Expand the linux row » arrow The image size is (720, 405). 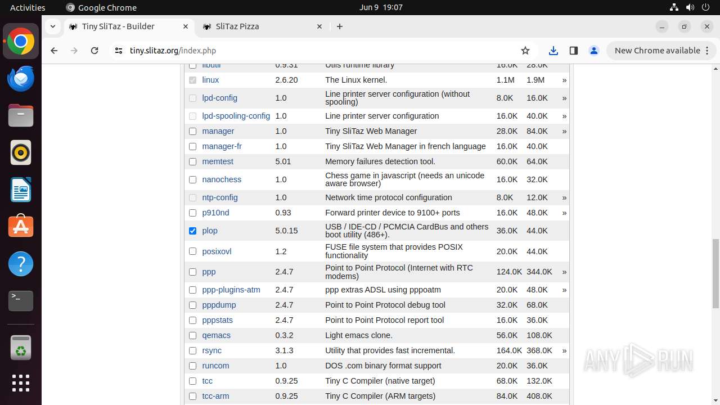tap(564, 80)
